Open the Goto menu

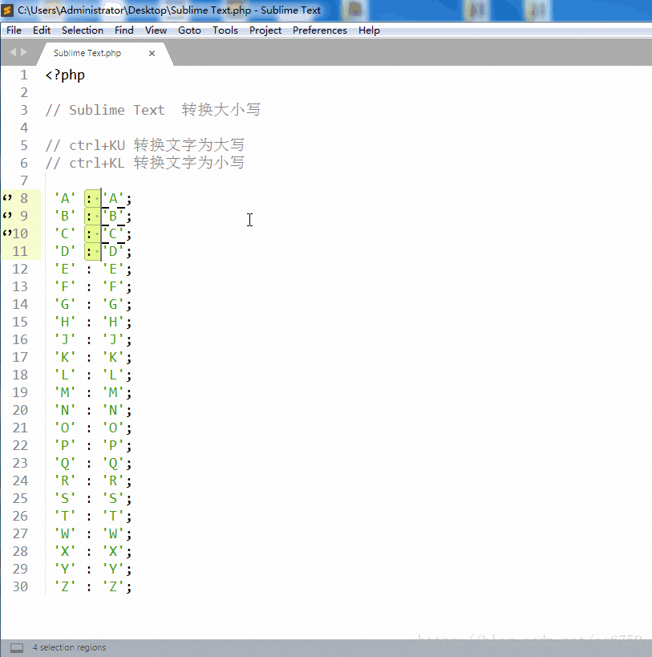(189, 30)
